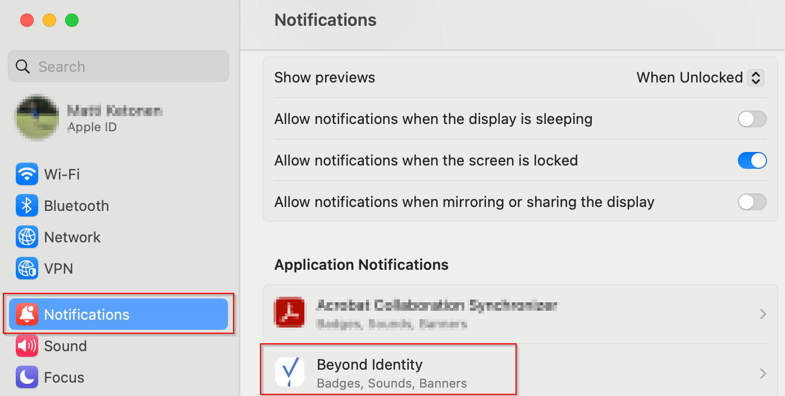The height and width of the screenshot is (396, 785).
Task: Disable notifications when screen is locked
Action: (752, 160)
